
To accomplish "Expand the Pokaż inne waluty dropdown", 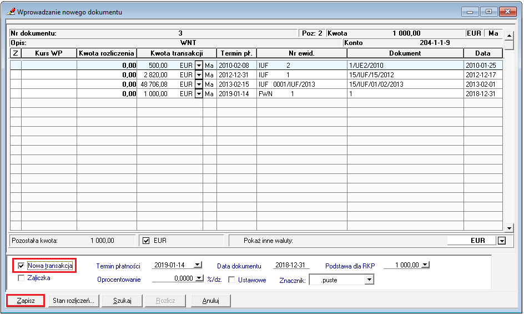I will click(502, 241).
